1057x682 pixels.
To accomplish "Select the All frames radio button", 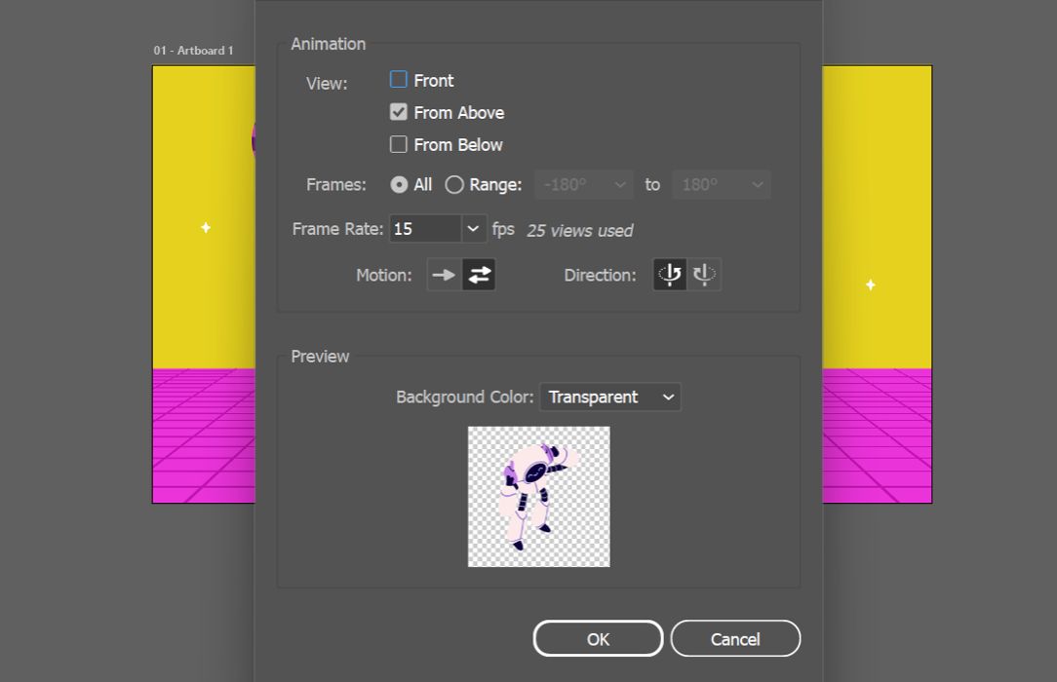I will click(x=400, y=184).
